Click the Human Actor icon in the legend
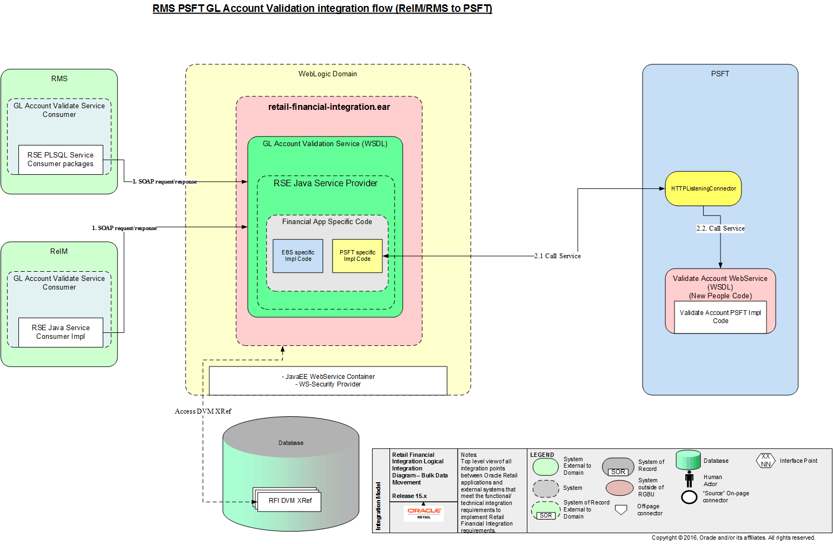 [688, 480]
